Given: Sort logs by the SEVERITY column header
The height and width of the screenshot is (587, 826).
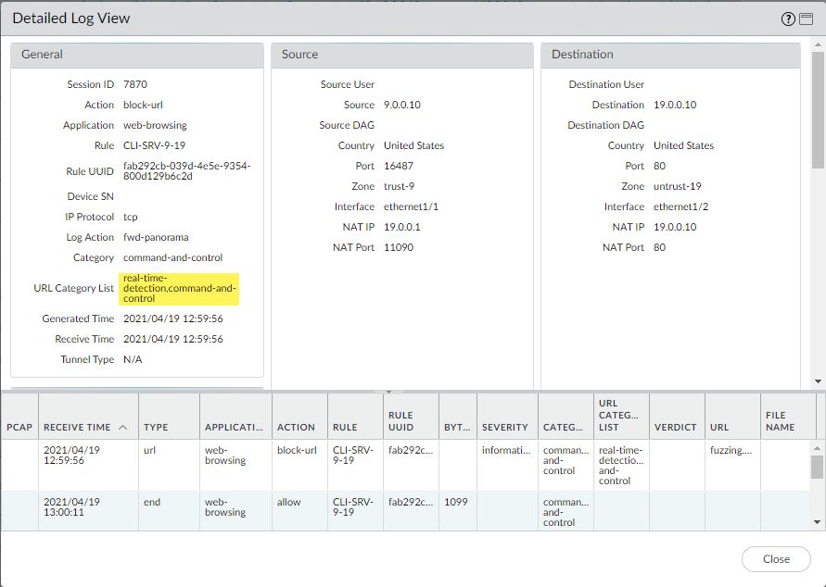Looking at the screenshot, I should 505,427.
